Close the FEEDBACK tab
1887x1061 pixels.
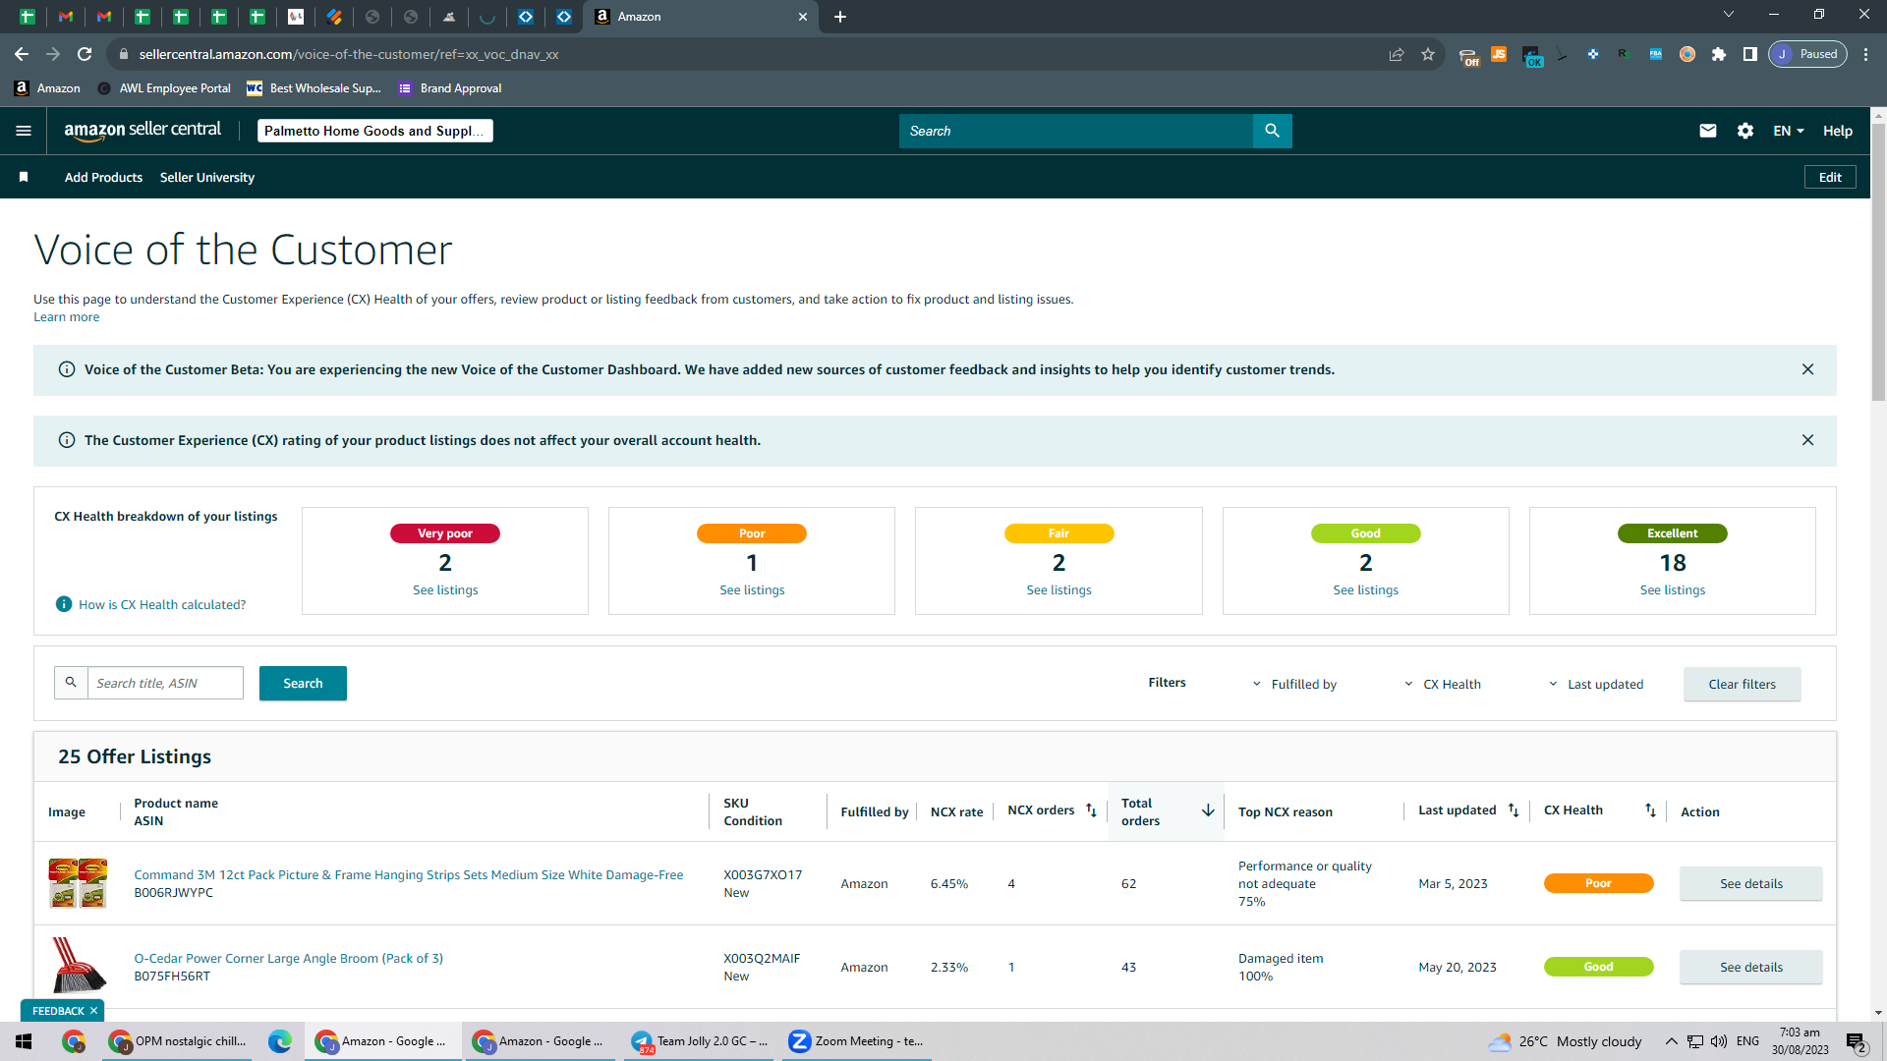coord(93,1011)
